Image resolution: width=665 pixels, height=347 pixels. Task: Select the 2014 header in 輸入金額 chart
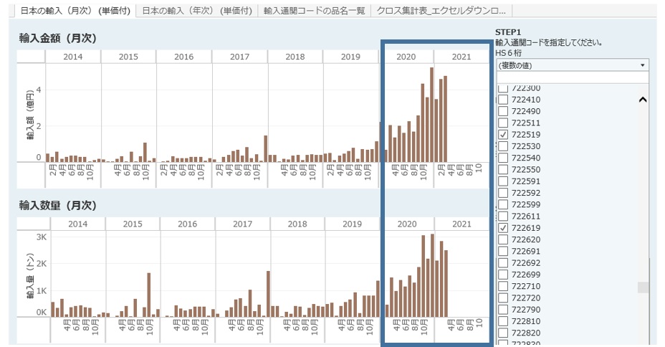(x=73, y=57)
